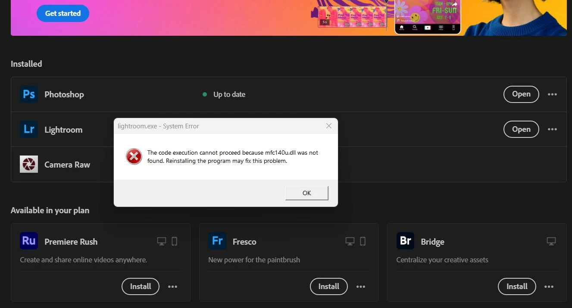Viewport: 572px width, 308px height.
Task: Click the Fresco app icon
Action: point(217,241)
